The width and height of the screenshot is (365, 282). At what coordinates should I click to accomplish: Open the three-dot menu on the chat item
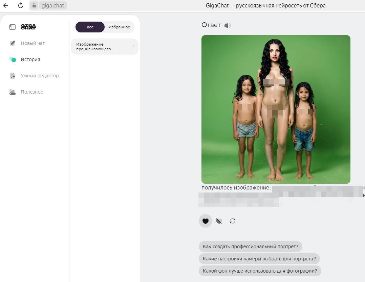pos(133,47)
